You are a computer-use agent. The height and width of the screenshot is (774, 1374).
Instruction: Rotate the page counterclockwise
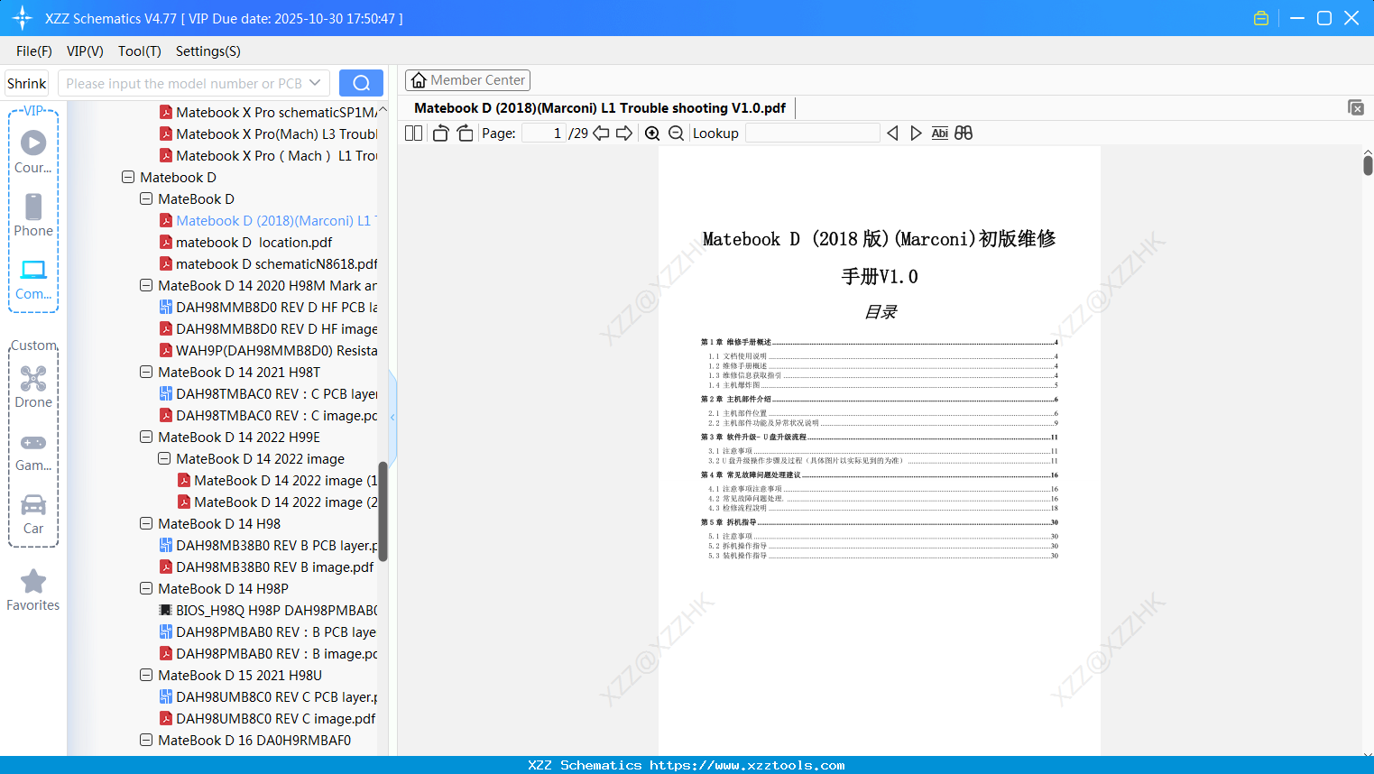440,134
